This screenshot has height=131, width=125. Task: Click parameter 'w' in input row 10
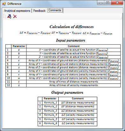[x=19, y=78]
